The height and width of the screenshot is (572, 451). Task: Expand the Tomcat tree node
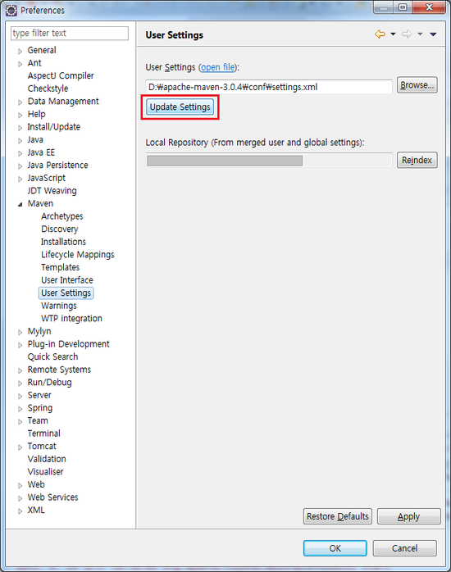(x=20, y=447)
